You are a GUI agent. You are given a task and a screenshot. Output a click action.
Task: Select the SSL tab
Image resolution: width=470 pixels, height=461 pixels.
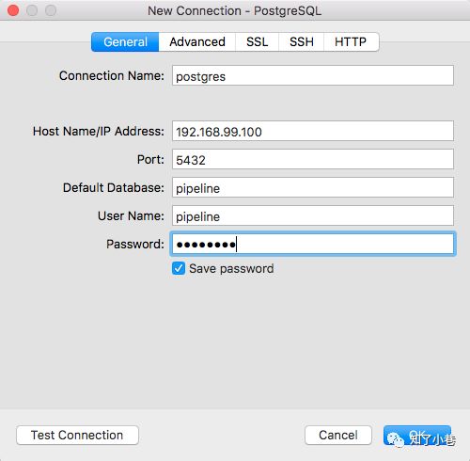257,41
